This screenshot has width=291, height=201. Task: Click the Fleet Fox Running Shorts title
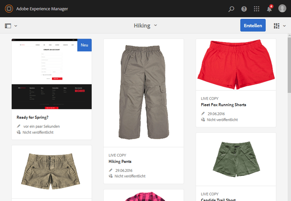[223, 105]
